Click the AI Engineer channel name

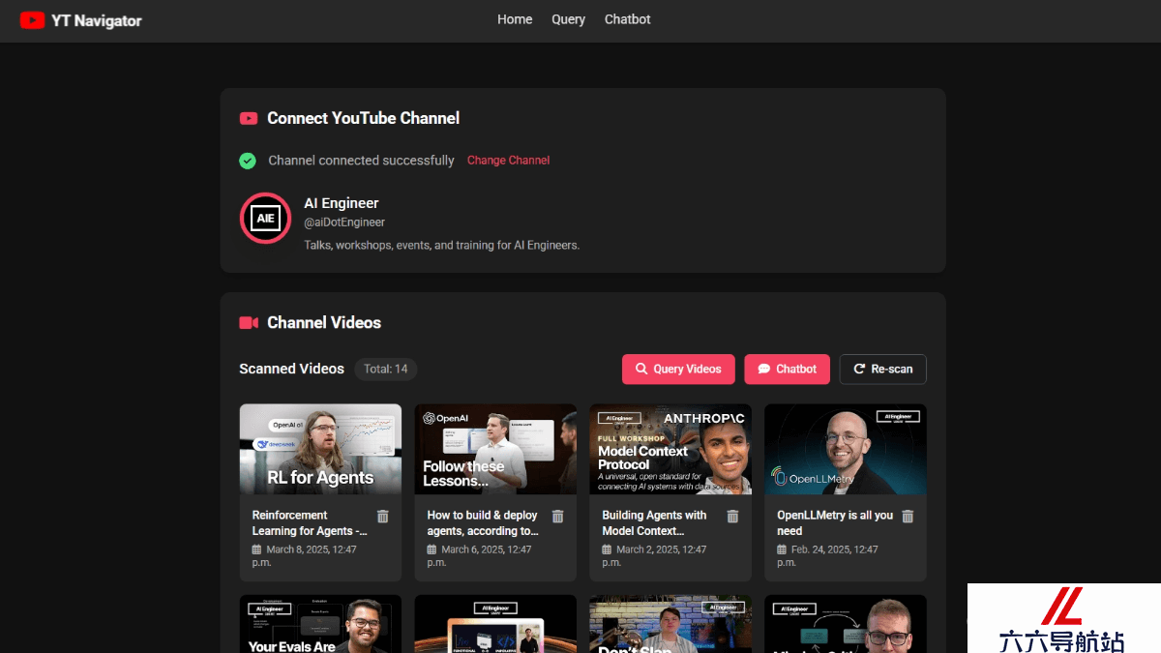[342, 203]
